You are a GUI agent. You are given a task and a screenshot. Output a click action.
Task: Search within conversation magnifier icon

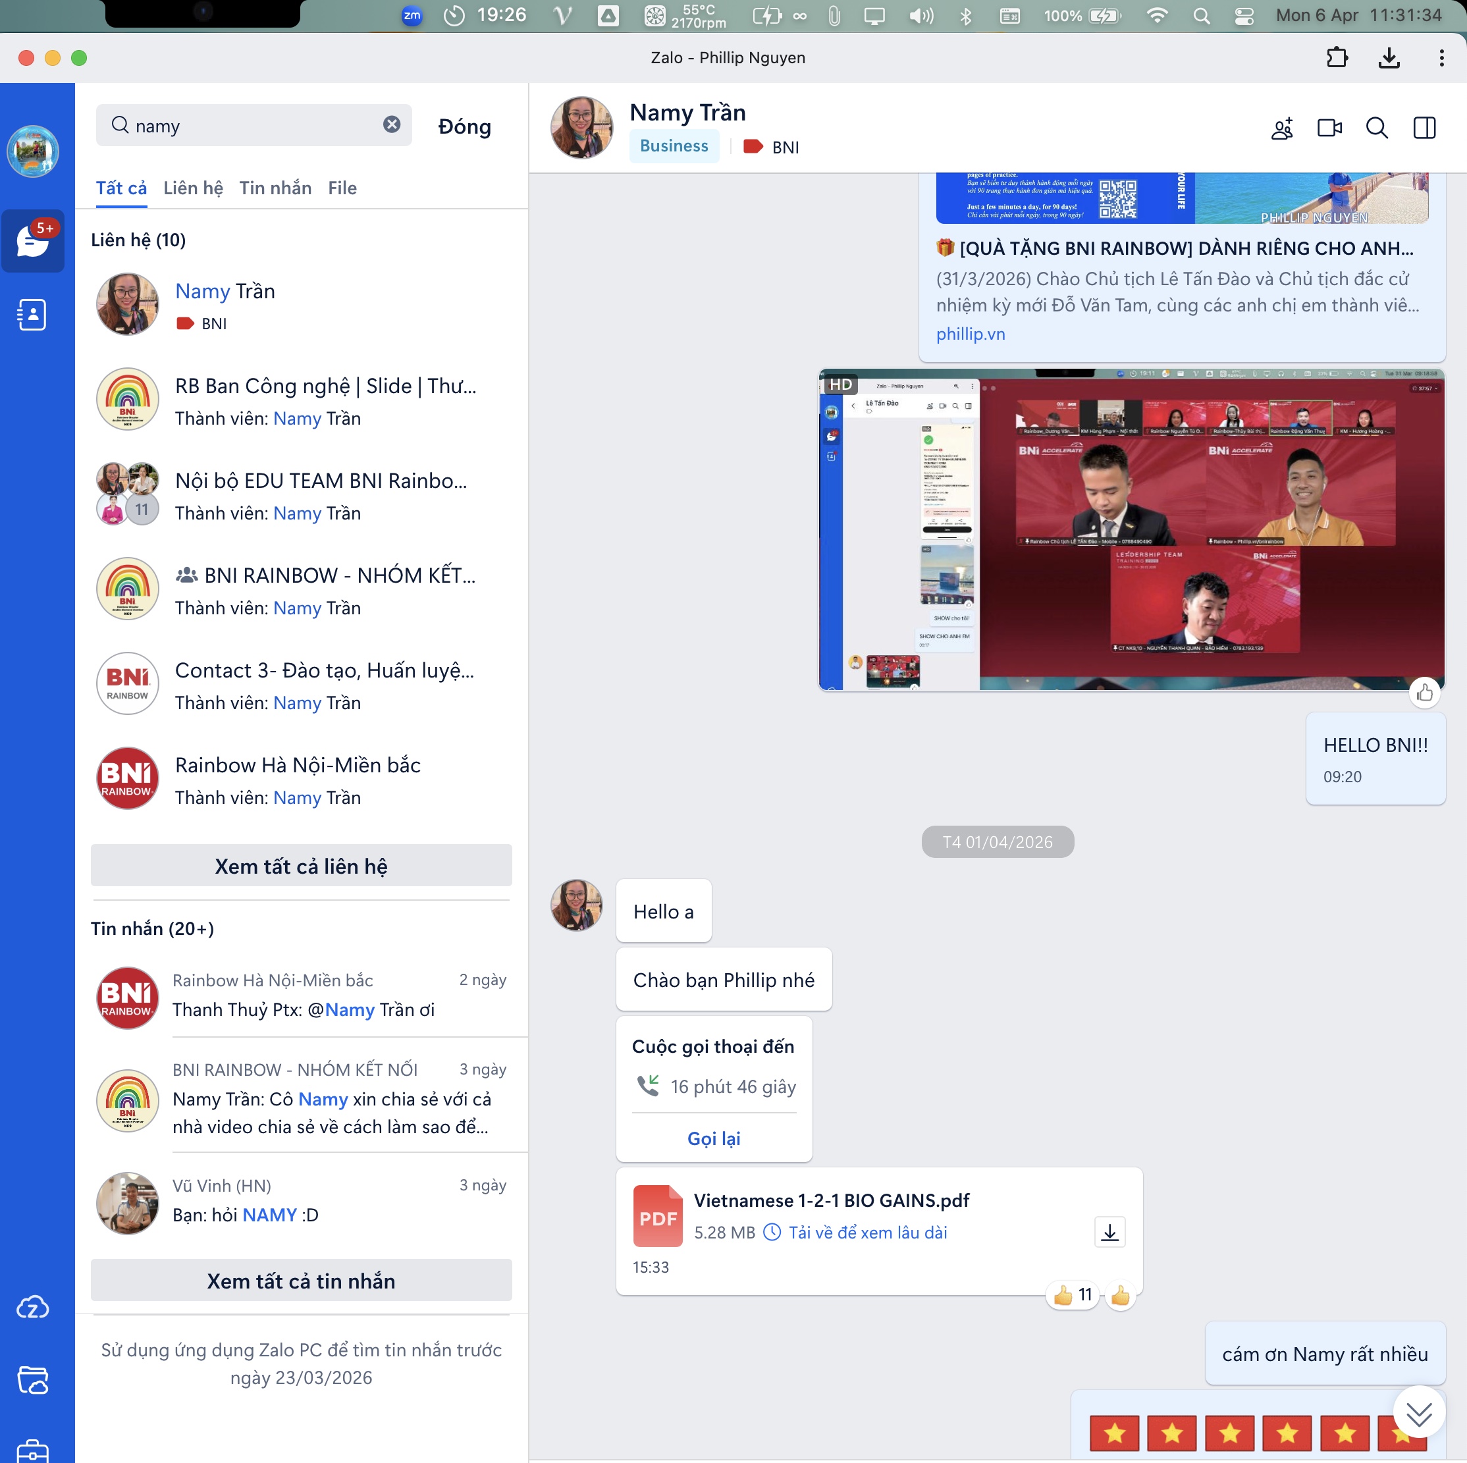(x=1376, y=128)
